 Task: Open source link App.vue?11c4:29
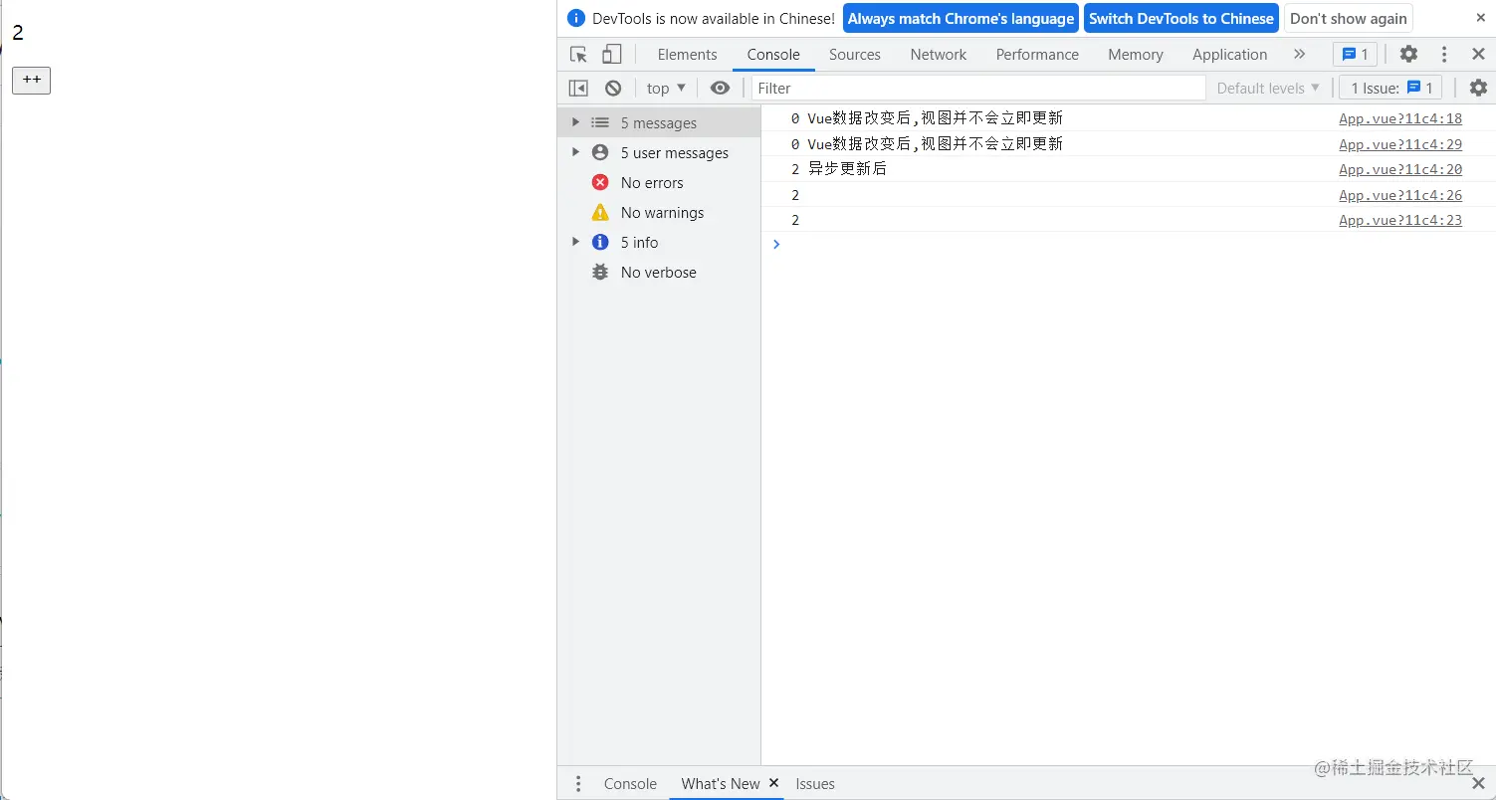(x=1400, y=144)
